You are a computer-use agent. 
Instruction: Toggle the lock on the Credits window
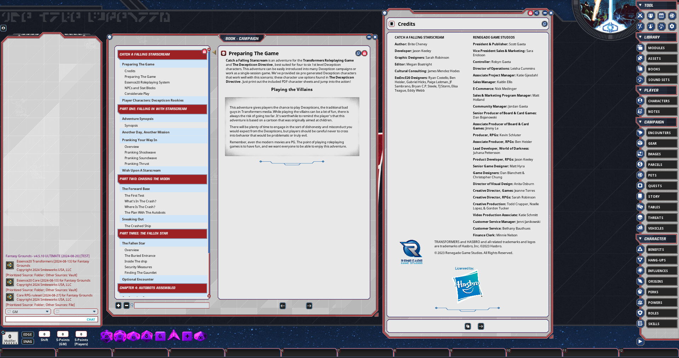pos(530,13)
